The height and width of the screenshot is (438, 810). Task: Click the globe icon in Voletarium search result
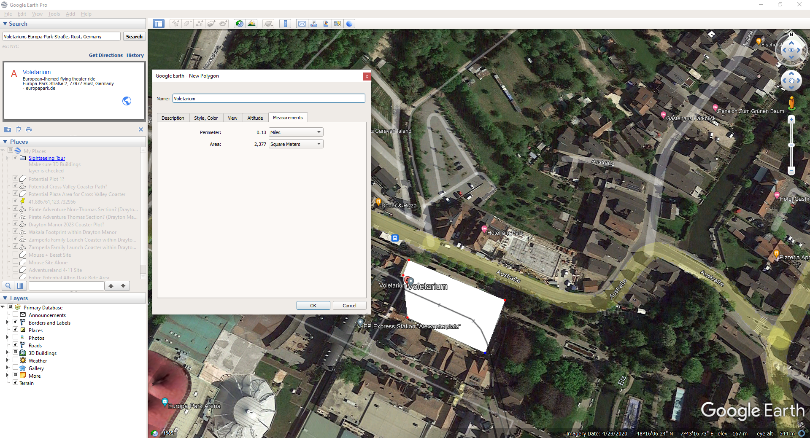(x=127, y=101)
